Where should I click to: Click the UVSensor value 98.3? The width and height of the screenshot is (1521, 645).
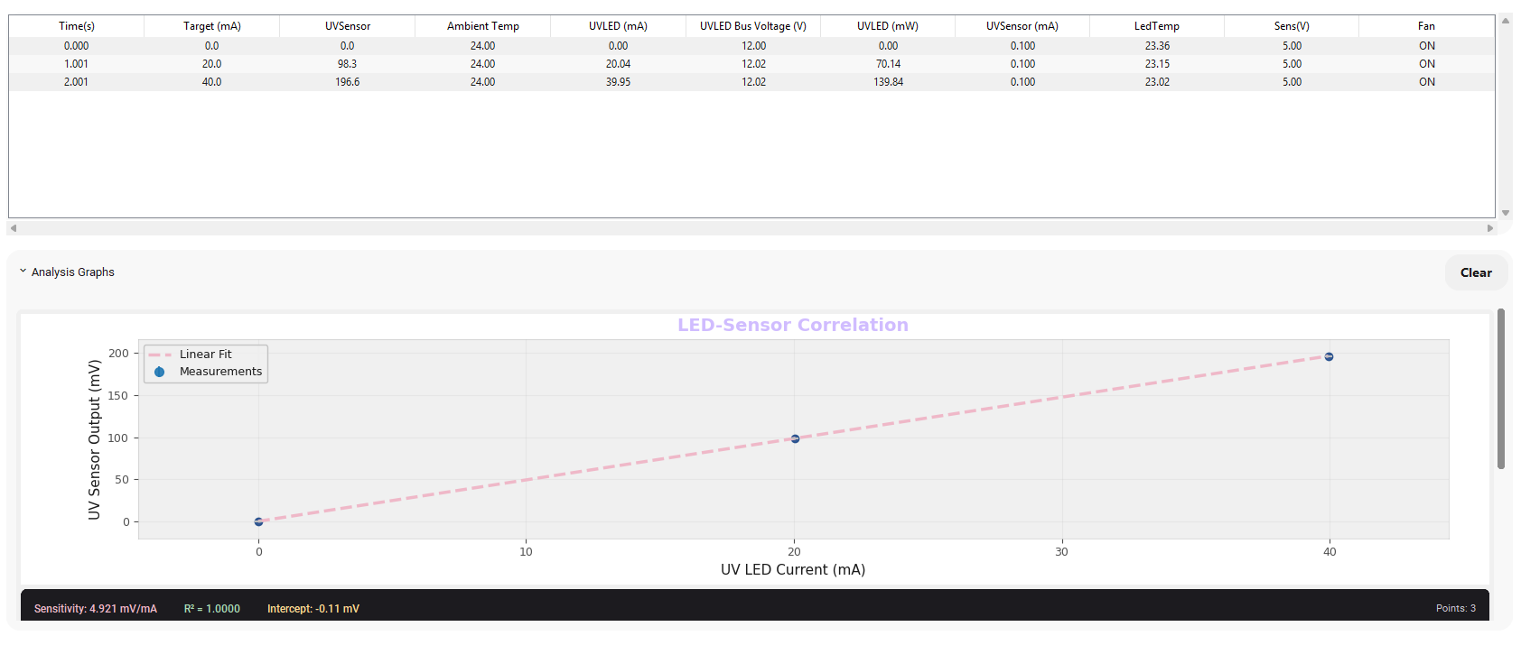tap(348, 64)
